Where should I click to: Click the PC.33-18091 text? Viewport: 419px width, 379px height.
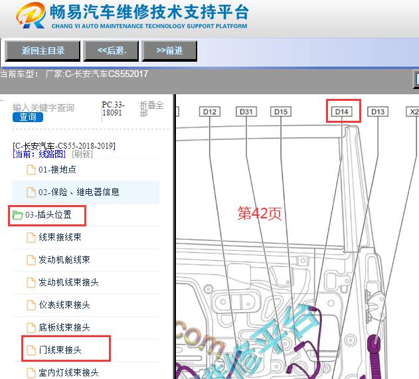pos(114,108)
